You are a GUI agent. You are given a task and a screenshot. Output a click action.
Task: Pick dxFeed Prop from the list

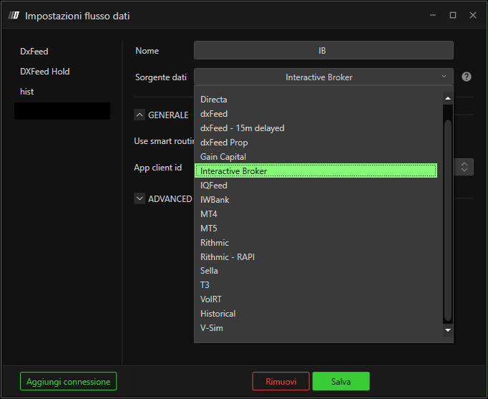click(316, 143)
